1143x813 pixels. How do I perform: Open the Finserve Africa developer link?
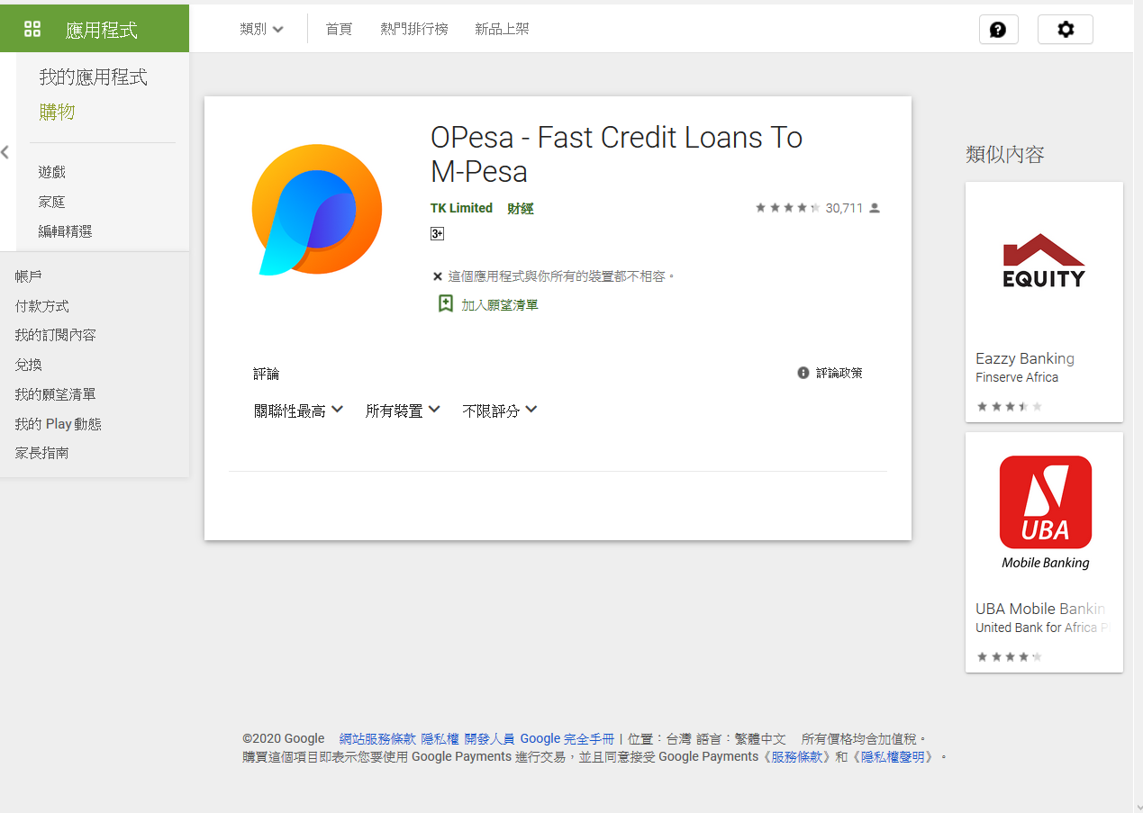point(1017,377)
